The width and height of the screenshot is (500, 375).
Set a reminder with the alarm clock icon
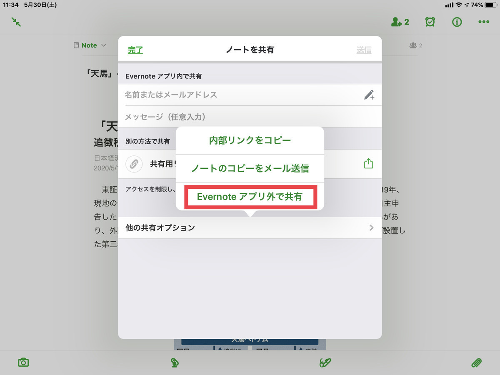430,22
